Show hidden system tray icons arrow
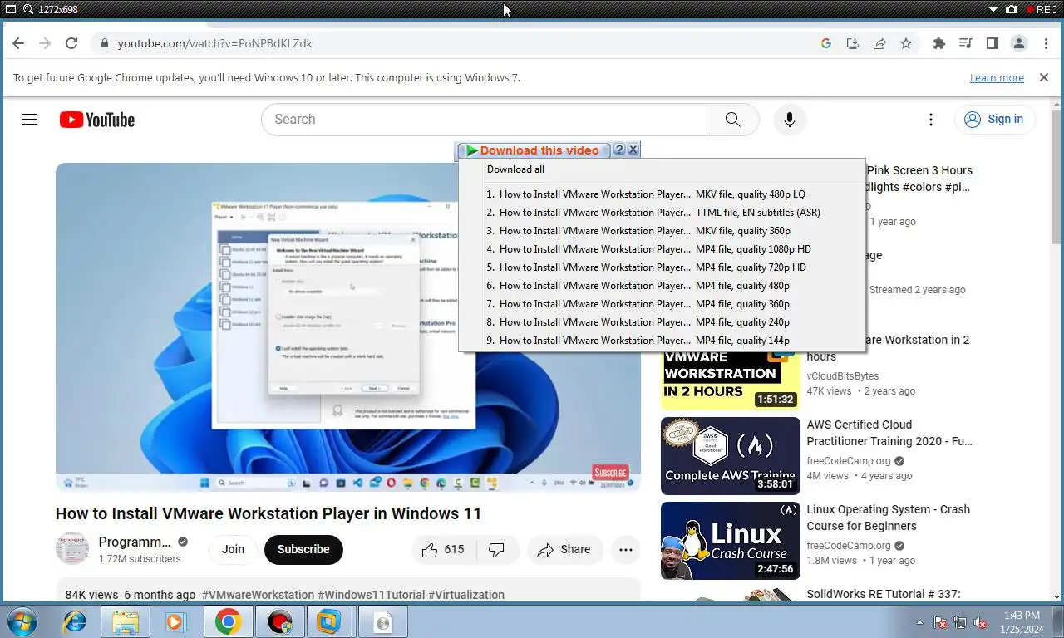 (x=920, y=622)
